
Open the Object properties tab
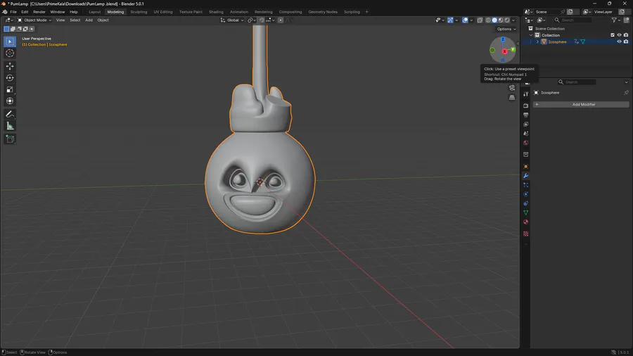point(525,166)
